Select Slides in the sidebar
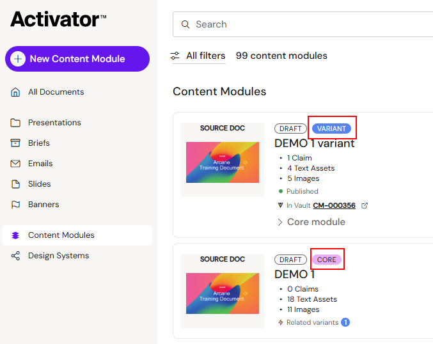Screen dimensions: 433x344 pos(39,184)
